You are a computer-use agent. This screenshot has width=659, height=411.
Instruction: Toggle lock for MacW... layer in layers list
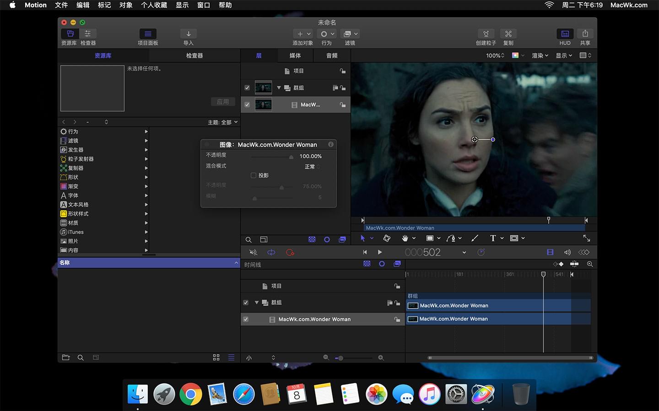pyautogui.click(x=342, y=105)
